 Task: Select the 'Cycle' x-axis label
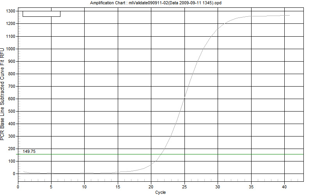click(160, 192)
